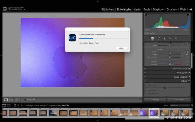Select primary monitor button 1
This screenshot has height=122, width=195.
(4, 105)
